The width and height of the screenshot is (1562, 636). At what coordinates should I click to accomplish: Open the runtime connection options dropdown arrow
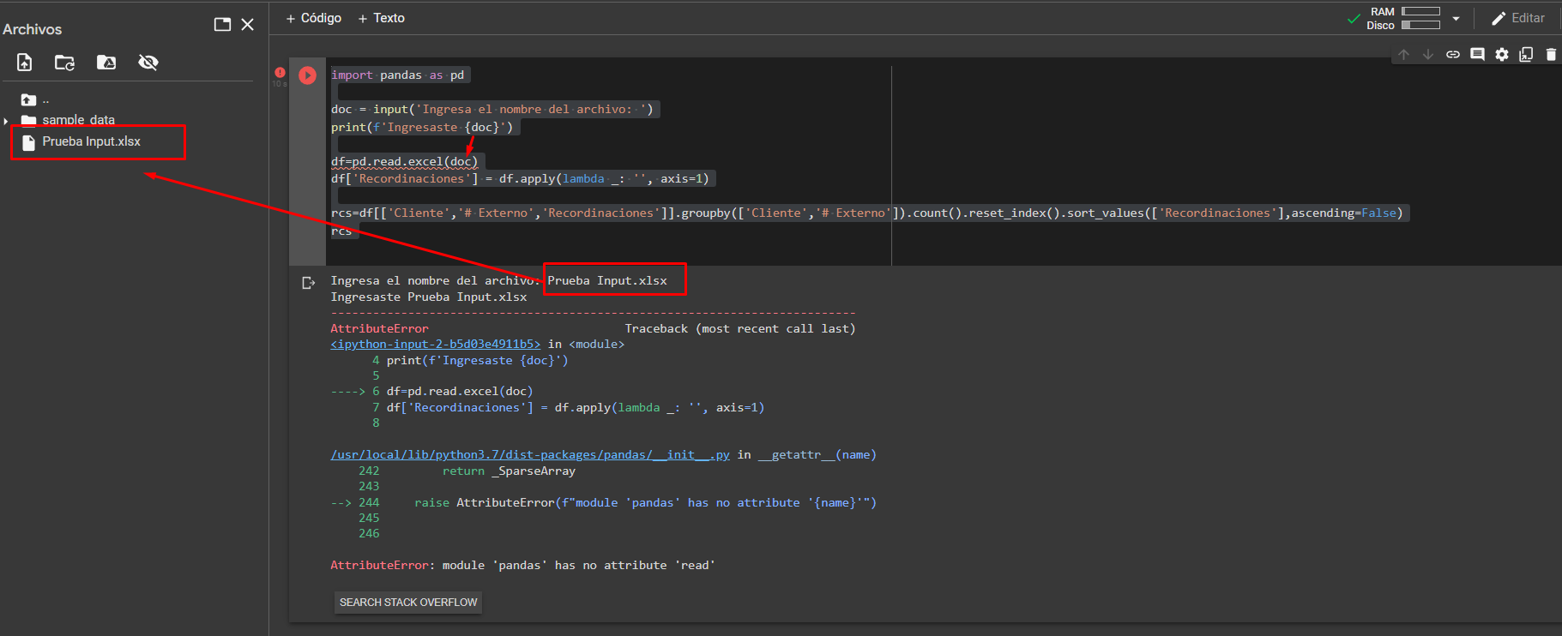1456,18
